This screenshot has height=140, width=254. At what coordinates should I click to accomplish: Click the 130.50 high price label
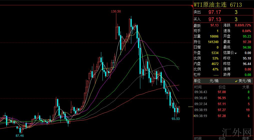(116, 11)
